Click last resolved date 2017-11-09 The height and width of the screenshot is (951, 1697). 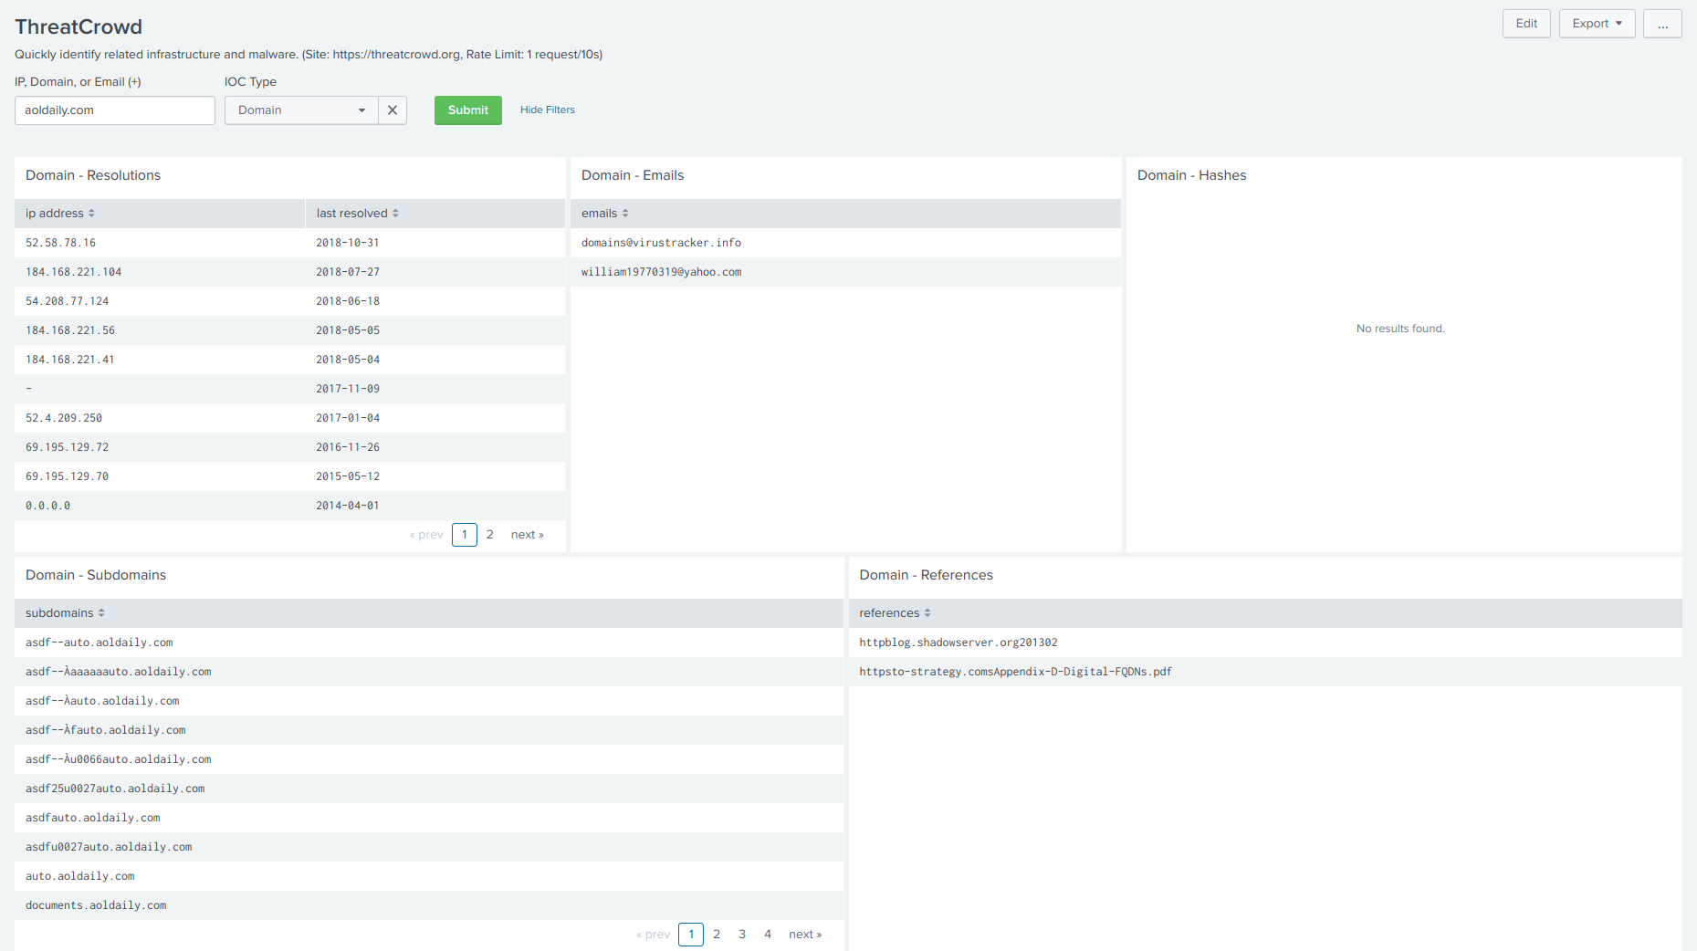348,389
